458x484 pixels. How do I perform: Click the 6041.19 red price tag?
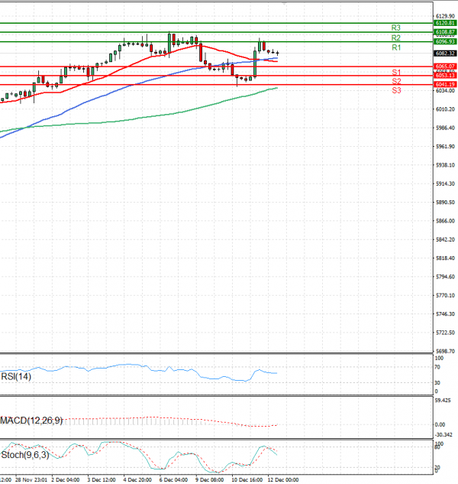pyautogui.click(x=445, y=84)
